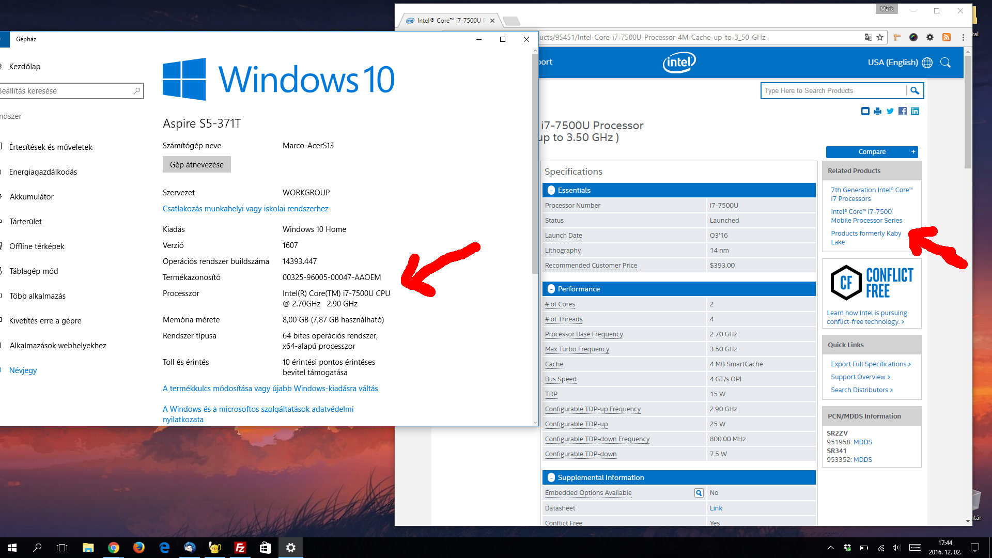Open Akkumulátor settings page
This screenshot has height=558, width=992.
[x=32, y=197]
